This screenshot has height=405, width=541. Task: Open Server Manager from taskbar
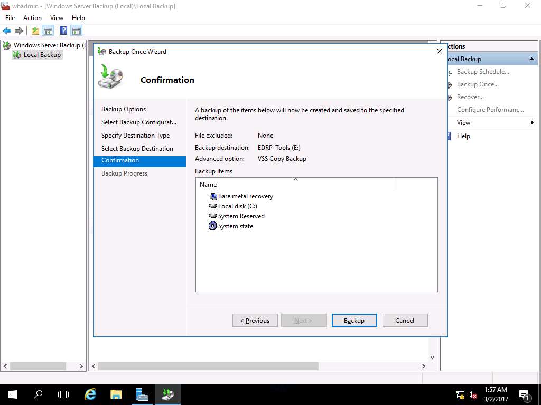pos(142,394)
